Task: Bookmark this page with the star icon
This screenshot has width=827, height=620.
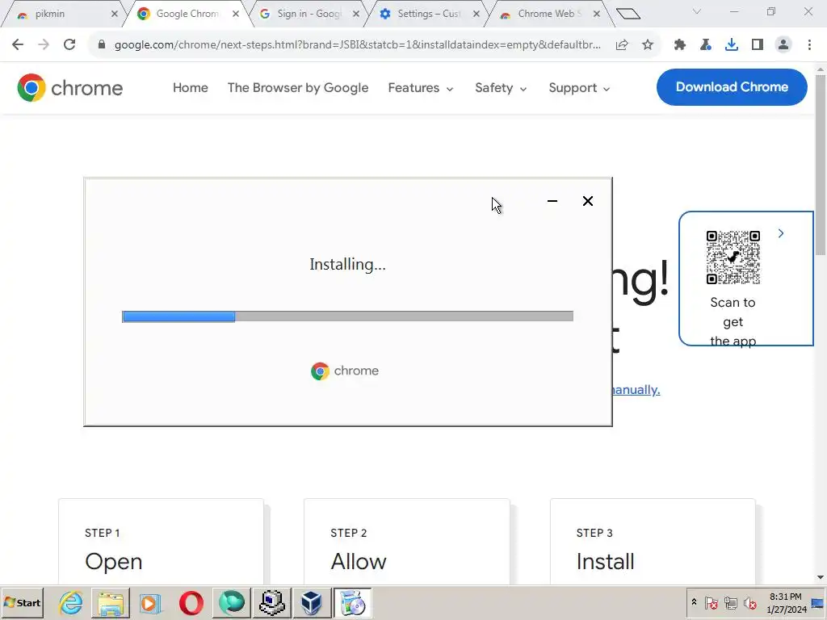Action: (x=648, y=45)
